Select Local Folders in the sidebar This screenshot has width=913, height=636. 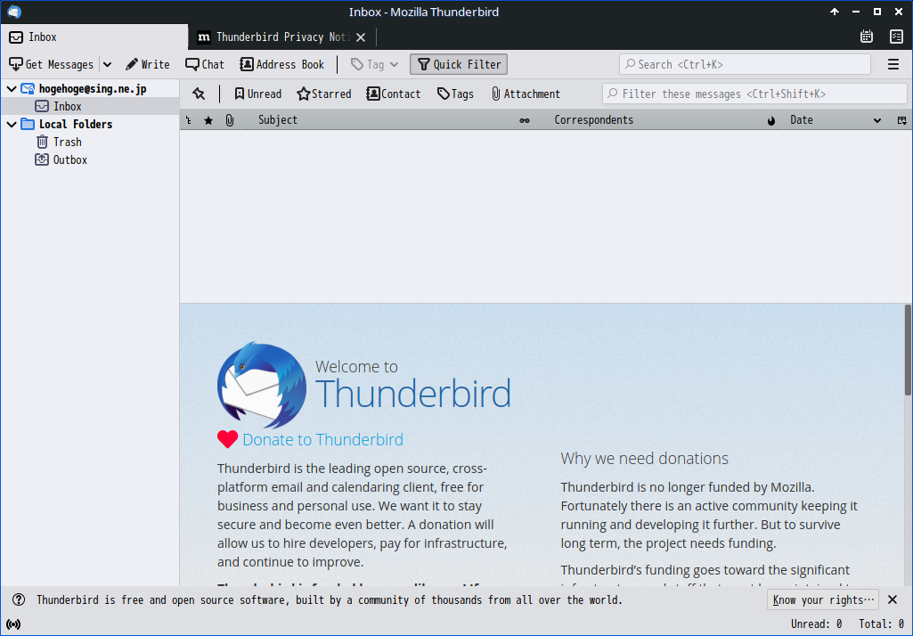(75, 124)
